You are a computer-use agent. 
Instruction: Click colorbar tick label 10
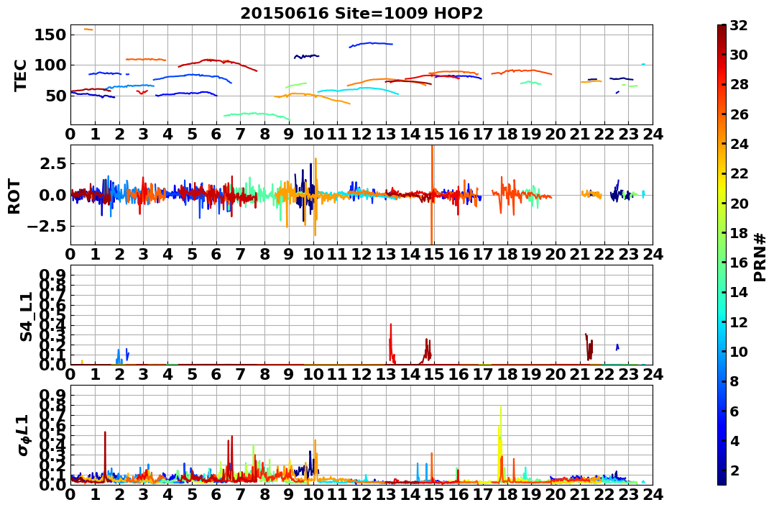[739, 351]
